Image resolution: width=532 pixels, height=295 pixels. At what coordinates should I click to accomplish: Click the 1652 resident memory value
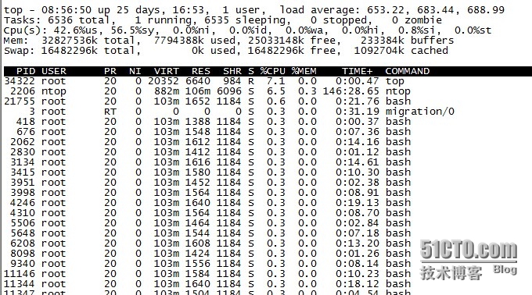198,101
